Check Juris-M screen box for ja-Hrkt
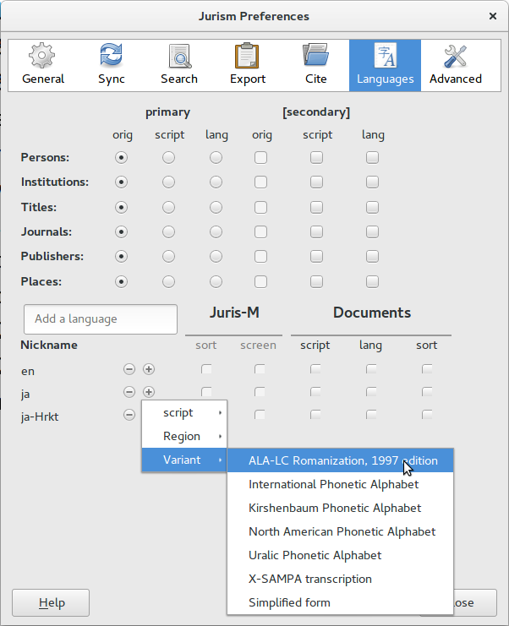 [260, 415]
